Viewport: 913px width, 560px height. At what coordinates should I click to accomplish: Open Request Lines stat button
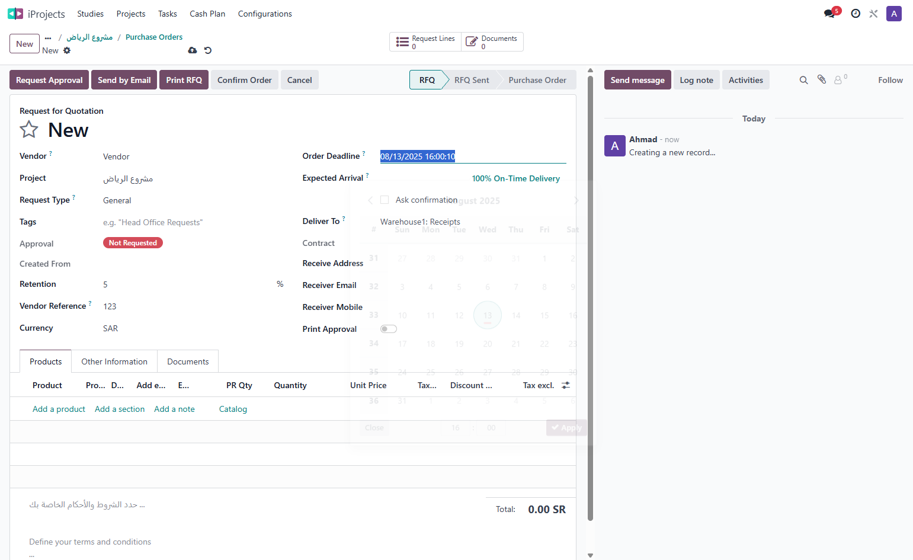[425, 42]
